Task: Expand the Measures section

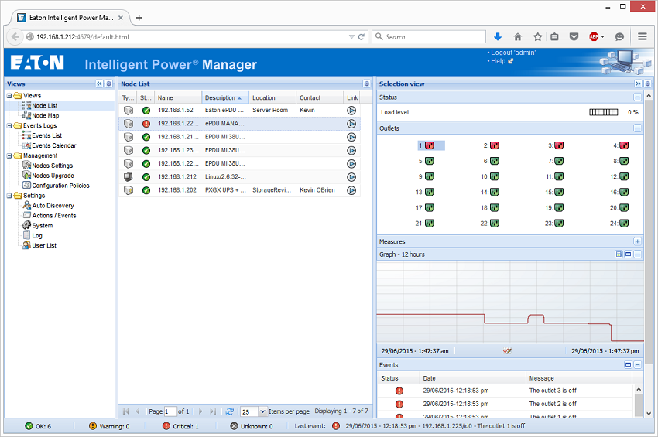Action: click(x=637, y=241)
